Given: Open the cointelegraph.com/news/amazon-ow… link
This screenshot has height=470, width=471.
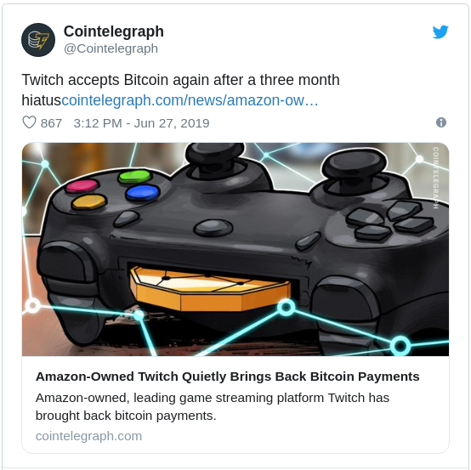Looking at the screenshot, I should 190,100.
